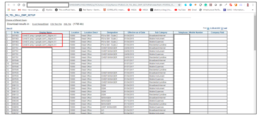This screenshot has width=259, height=116.
Task: Sort by Effective as of Date header
Action: pos(136,33)
